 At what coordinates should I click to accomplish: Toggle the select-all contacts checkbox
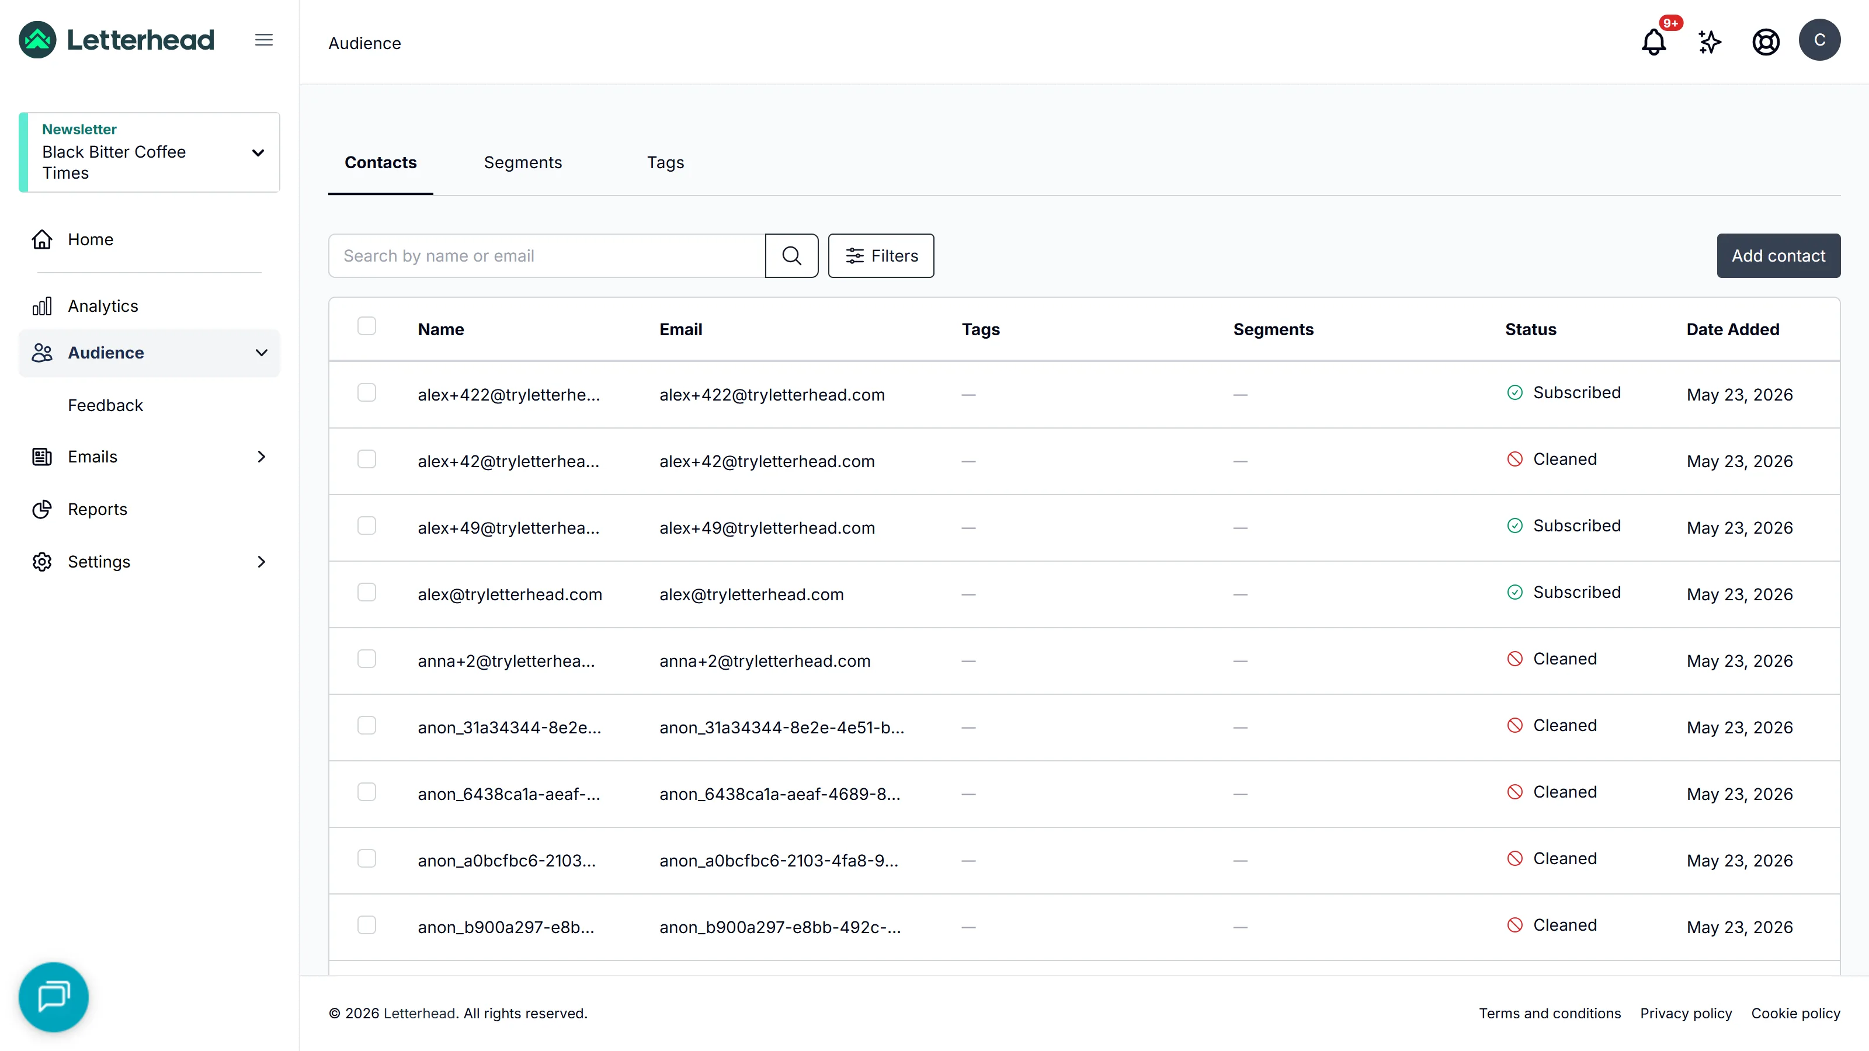pyautogui.click(x=366, y=326)
